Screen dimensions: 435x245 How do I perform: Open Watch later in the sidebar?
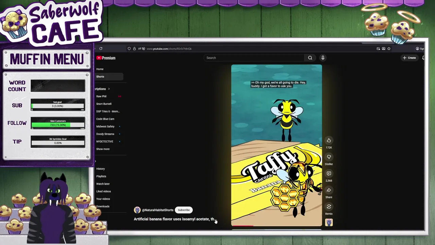[103, 184]
